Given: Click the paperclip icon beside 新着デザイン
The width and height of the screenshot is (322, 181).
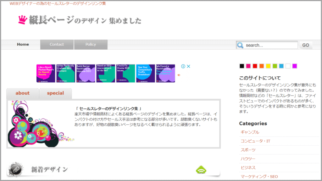Looking at the screenshot, I should click(x=15, y=170).
